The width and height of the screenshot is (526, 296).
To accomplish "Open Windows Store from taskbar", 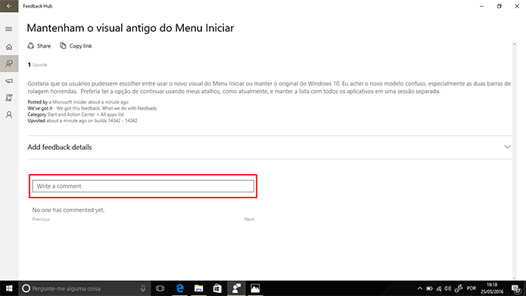I will pyautogui.click(x=217, y=288).
